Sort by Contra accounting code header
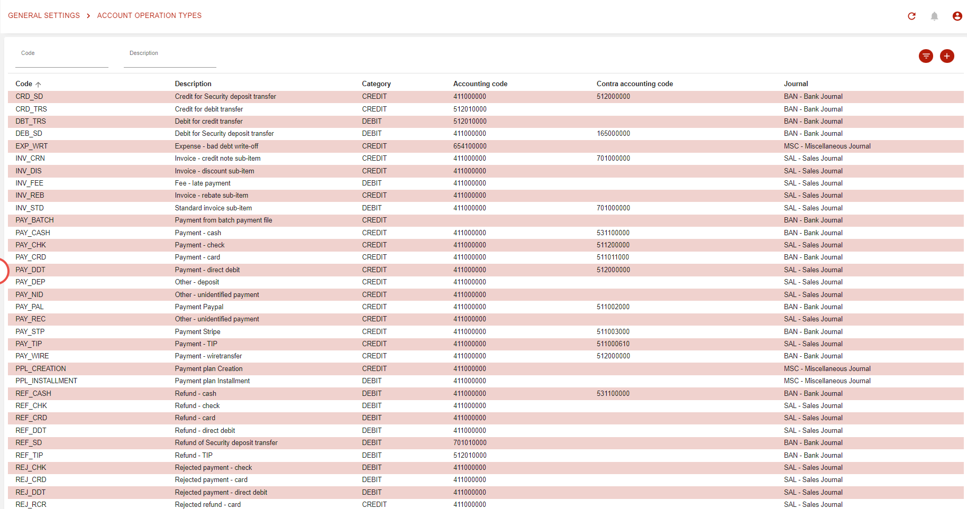 (634, 84)
